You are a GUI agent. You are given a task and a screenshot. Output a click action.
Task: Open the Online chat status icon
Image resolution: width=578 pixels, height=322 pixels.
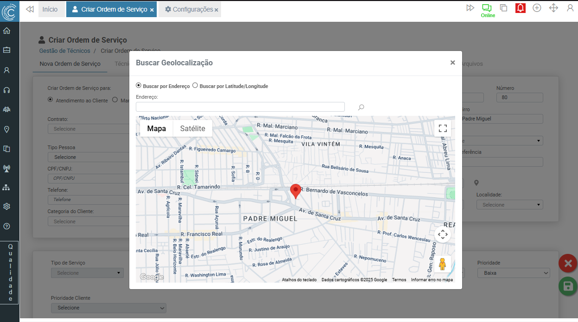click(487, 8)
